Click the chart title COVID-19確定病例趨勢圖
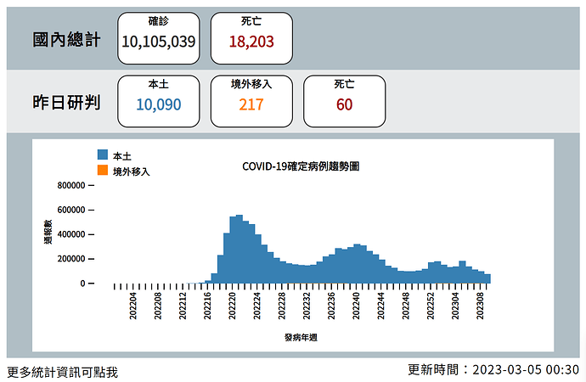The image size is (586, 382). 301,166
